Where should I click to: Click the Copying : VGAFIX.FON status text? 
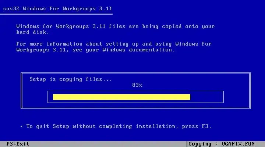pyautogui.click(x=222, y=144)
